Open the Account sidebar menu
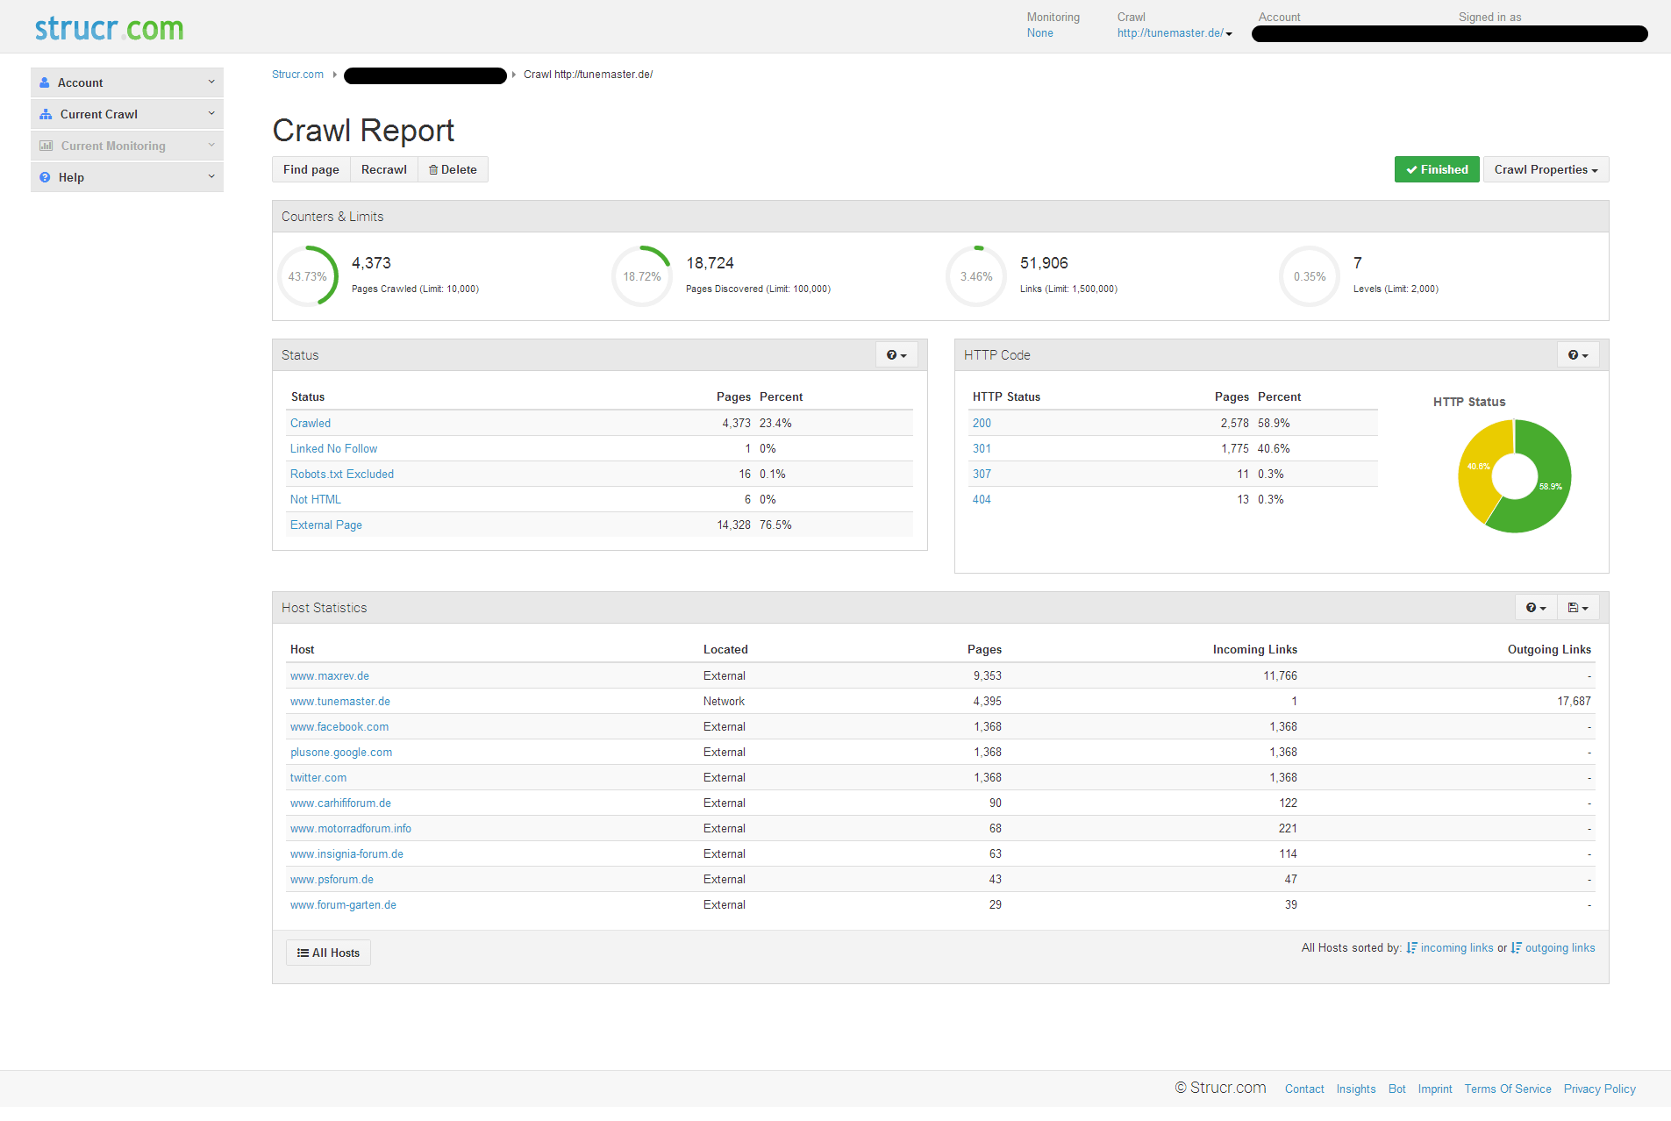This screenshot has width=1671, height=1121. click(127, 82)
